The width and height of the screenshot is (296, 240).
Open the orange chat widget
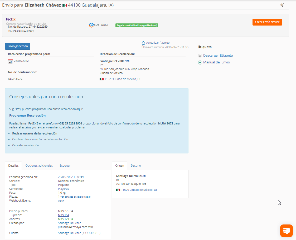(286, 231)
